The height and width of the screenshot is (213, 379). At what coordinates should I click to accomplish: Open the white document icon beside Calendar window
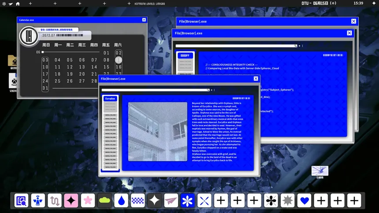[13, 81]
